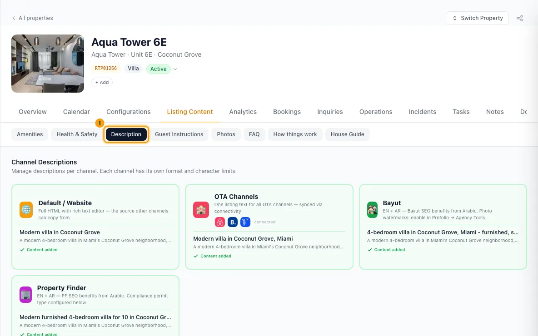Select the Amenities sub-tab
Viewport: 538px width, 336px height.
pyautogui.click(x=30, y=134)
